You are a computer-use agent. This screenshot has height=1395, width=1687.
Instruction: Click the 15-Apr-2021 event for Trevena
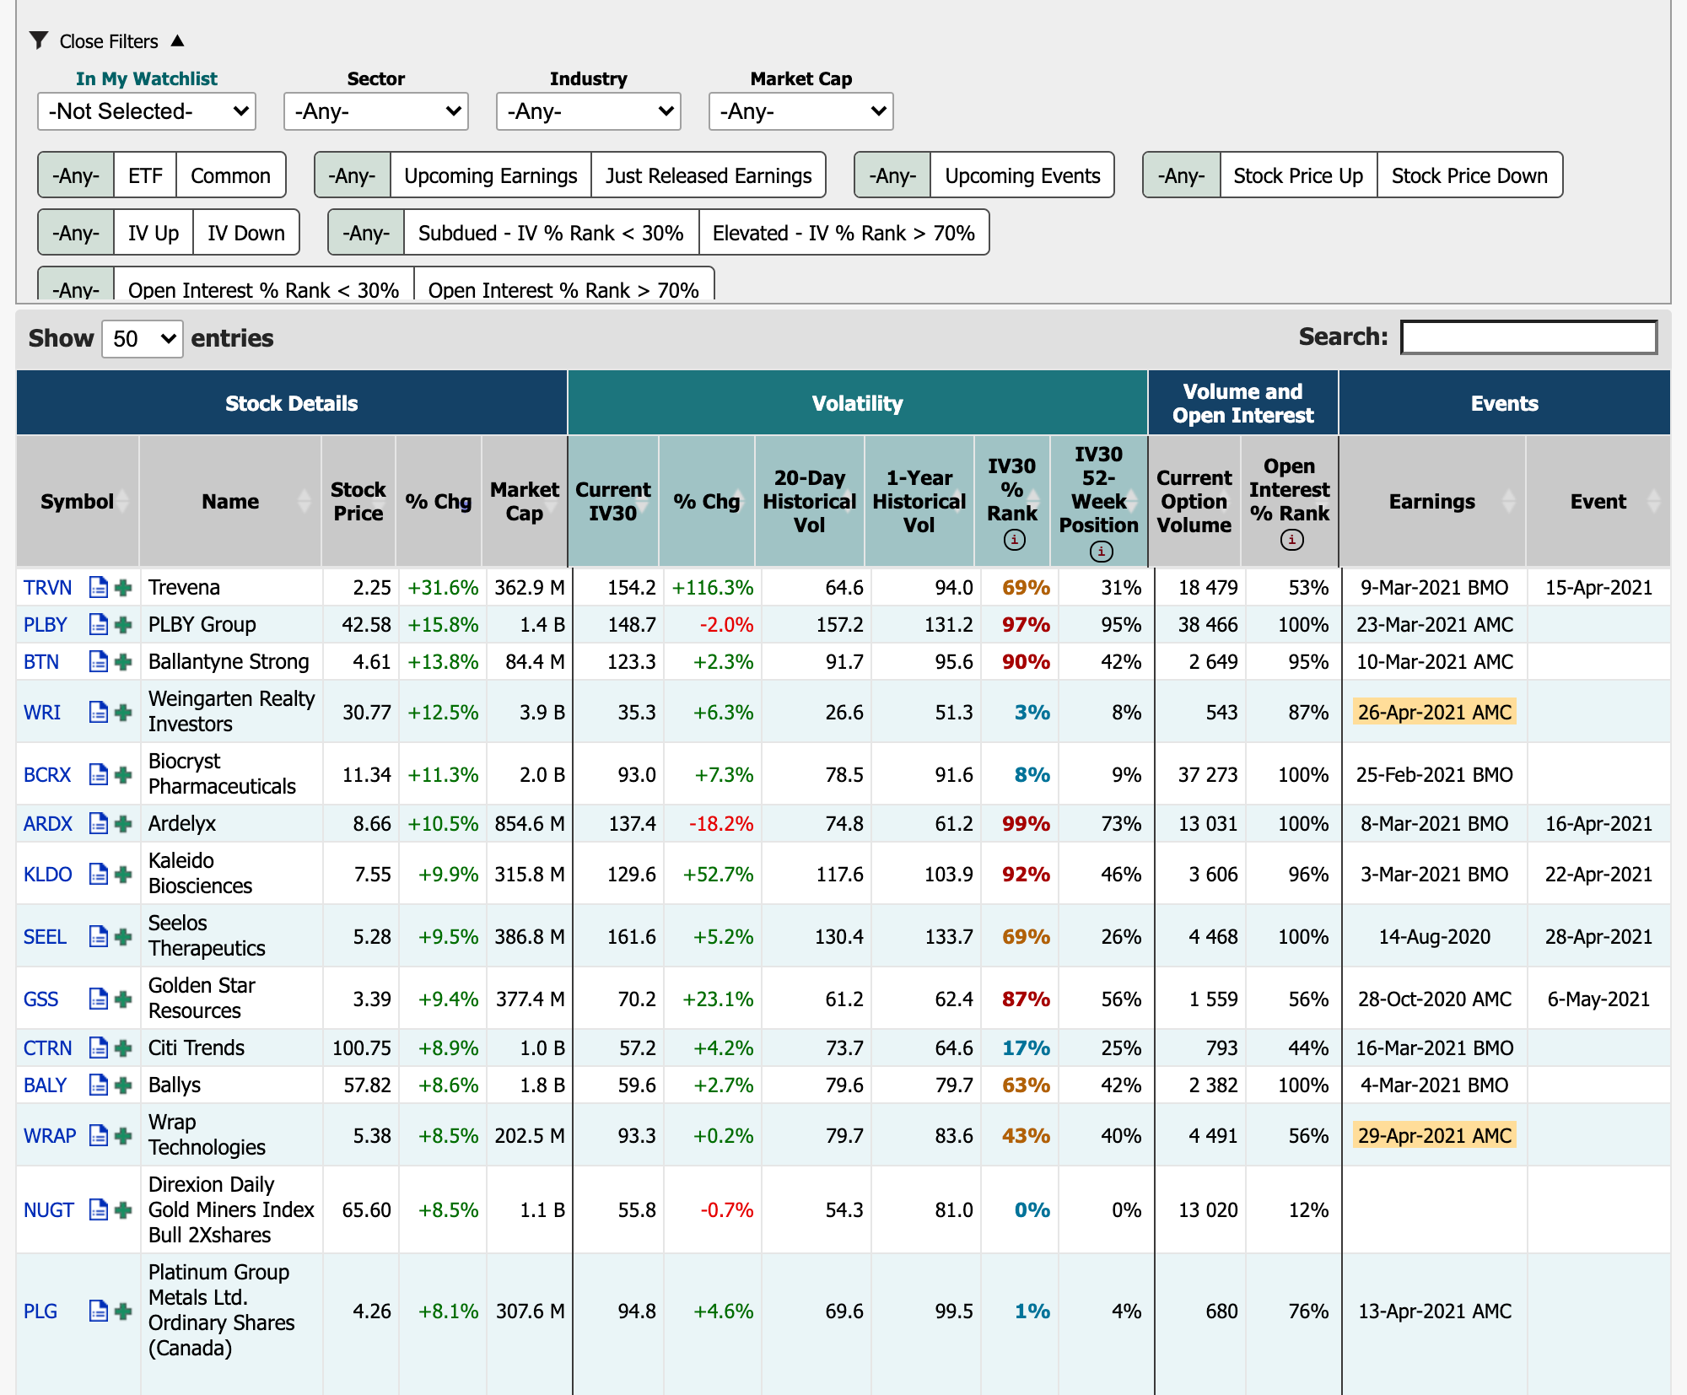click(1598, 588)
